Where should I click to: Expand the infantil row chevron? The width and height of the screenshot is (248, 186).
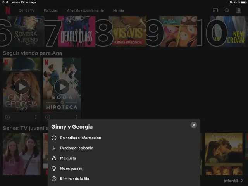tap(242, 181)
